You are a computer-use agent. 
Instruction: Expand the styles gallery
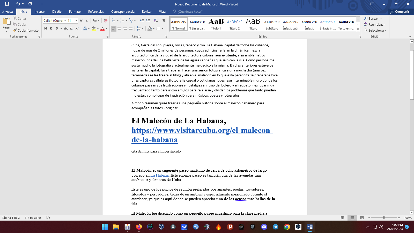pos(358,29)
